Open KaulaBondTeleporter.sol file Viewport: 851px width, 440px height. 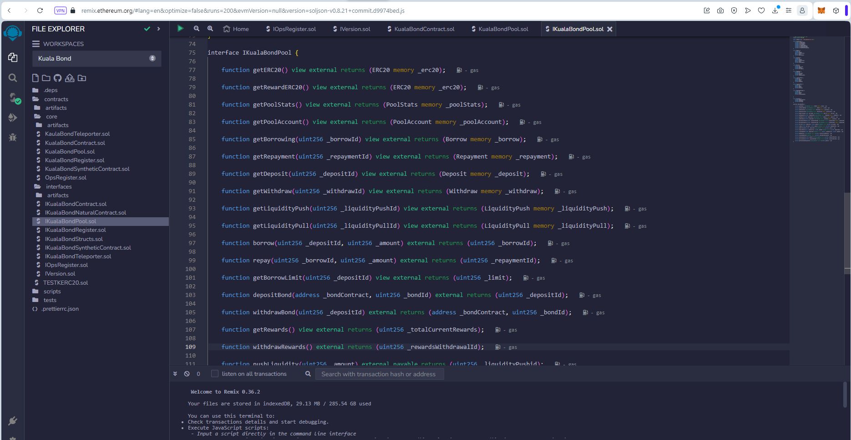pyautogui.click(x=77, y=134)
